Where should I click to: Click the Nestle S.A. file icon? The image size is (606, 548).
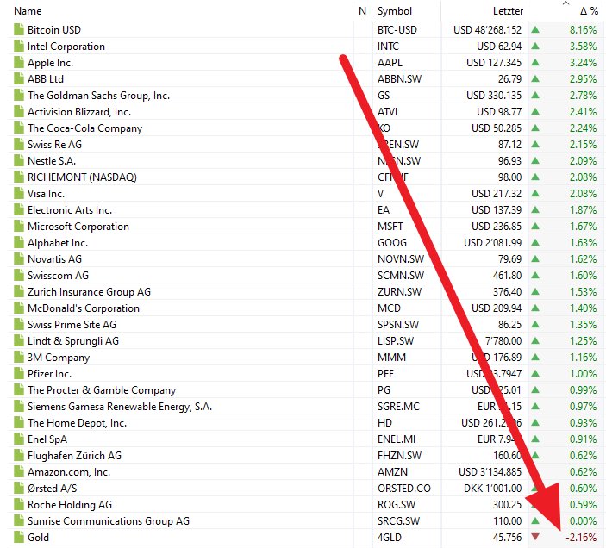tap(19, 160)
